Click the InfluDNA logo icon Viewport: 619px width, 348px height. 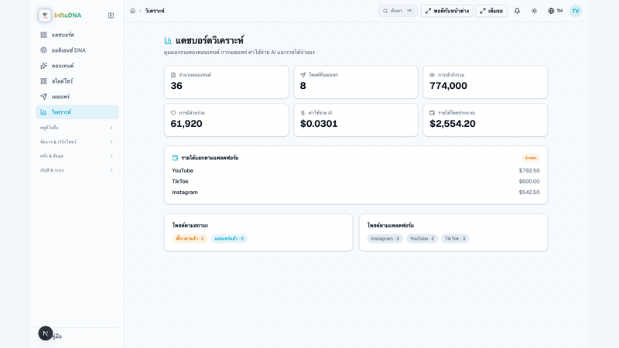click(x=45, y=15)
